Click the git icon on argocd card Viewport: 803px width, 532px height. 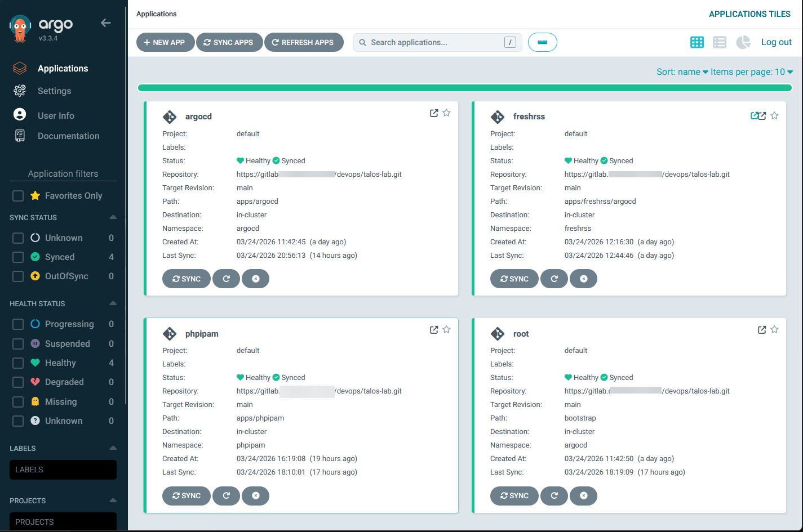[170, 117]
